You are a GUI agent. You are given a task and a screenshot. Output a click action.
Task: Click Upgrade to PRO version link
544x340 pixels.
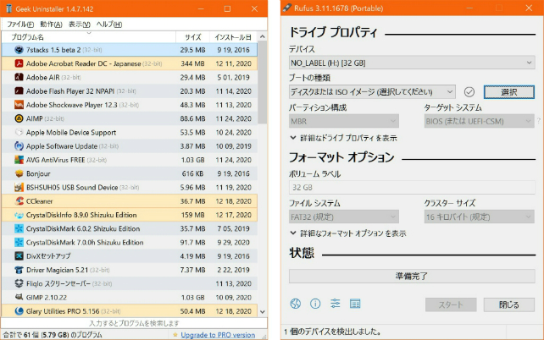pyautogui.click(x=218, y=335)
